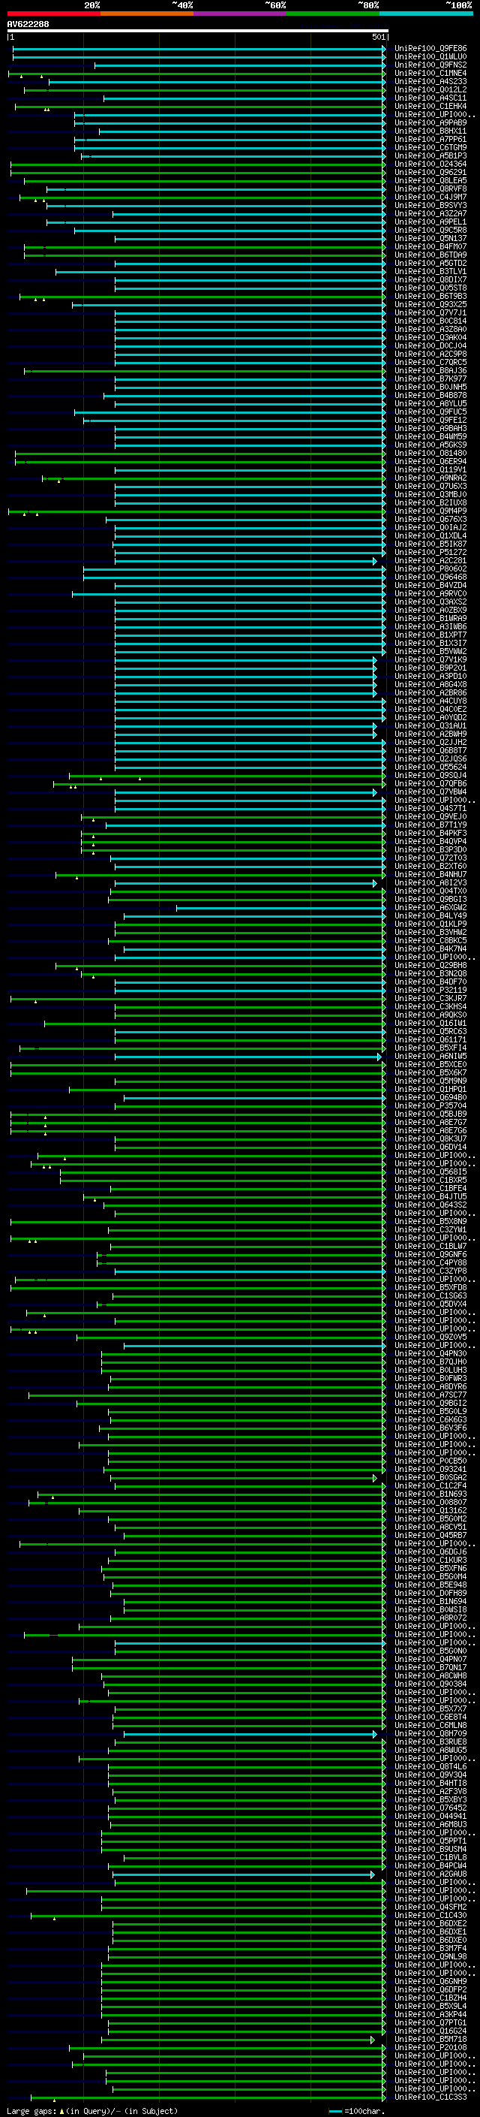Select the UniRef100_A2BR86 label
This screenshot has height=2117, width=480.
pyautogui.click(x=430, y=693)
